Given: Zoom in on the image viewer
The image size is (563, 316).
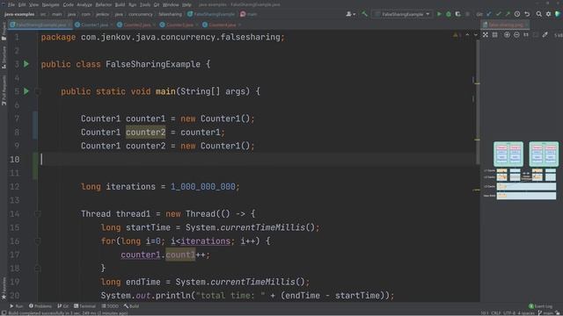Looking at the screenshot, I should click(x=507, y=35).
